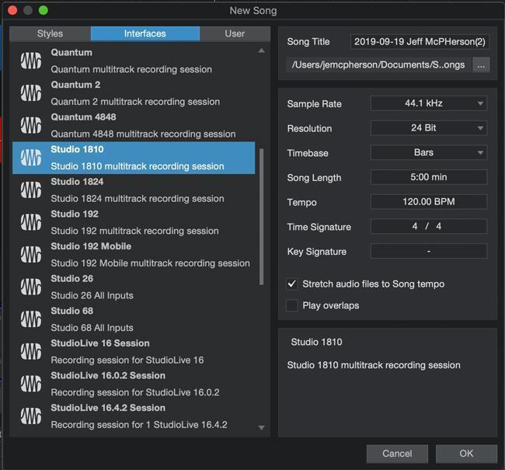Click the song save path field
Image resolution: width=505 pixels, height=470 pixels.
pyautogui.click(x=378, y=65)
